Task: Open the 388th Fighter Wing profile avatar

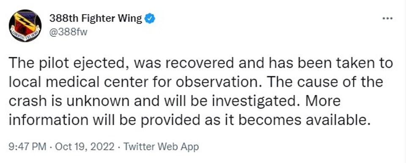Action: point(25,25)
